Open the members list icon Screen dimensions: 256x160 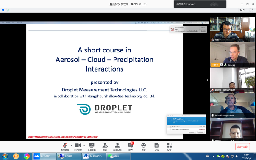tap(117, 146)
